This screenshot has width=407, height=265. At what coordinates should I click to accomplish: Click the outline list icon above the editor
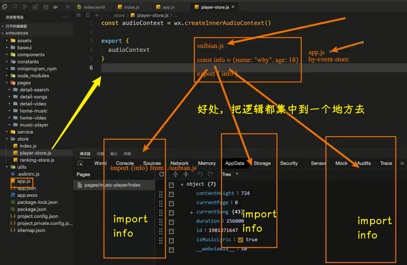pyautogui.click(x=78, y=15)
